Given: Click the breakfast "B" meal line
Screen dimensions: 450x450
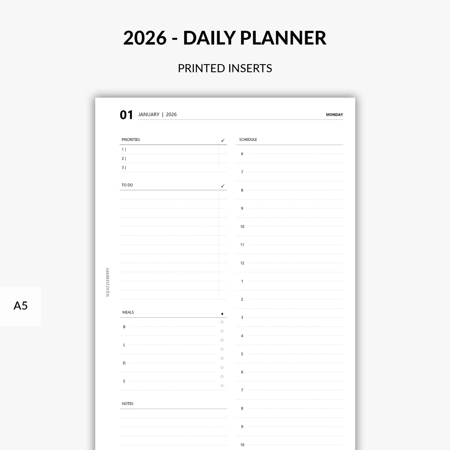Looking at the screenshot, I should coord(172,327).
